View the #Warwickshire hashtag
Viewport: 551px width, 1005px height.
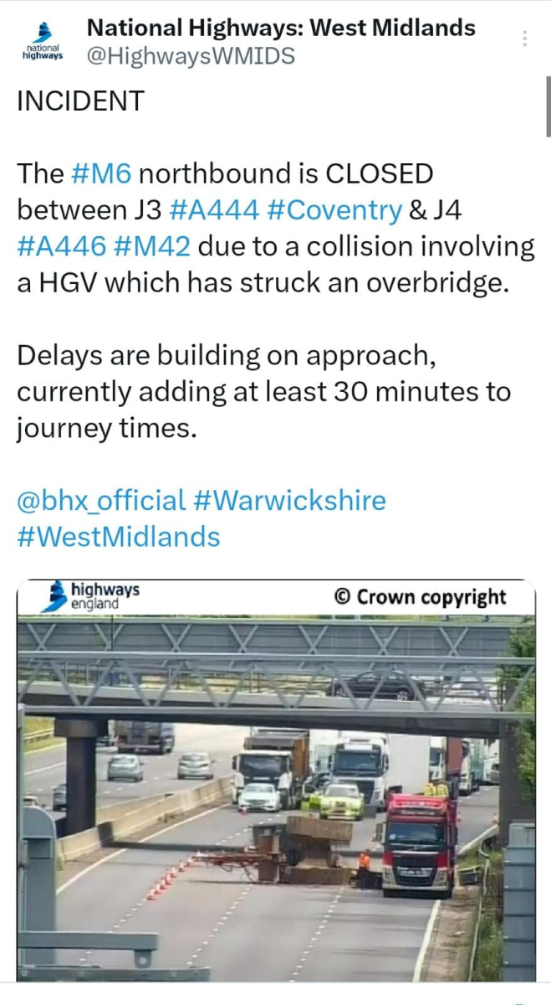pyautogui.click(x=290, y=501)
